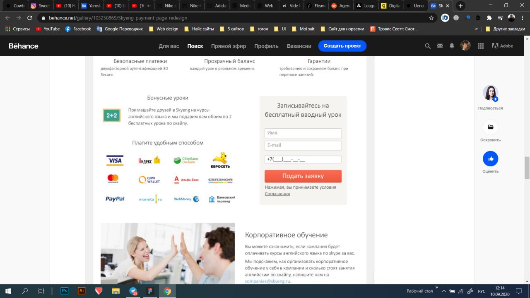This screenshot has width=530, height=298.
Task: Click the Behance logo
Action: pyautogui.click(x=24, y=46)
